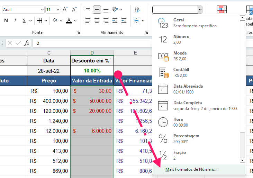
Task: Click the decrease font size icon
Action: pyautogui.click(x=74, y=10)
